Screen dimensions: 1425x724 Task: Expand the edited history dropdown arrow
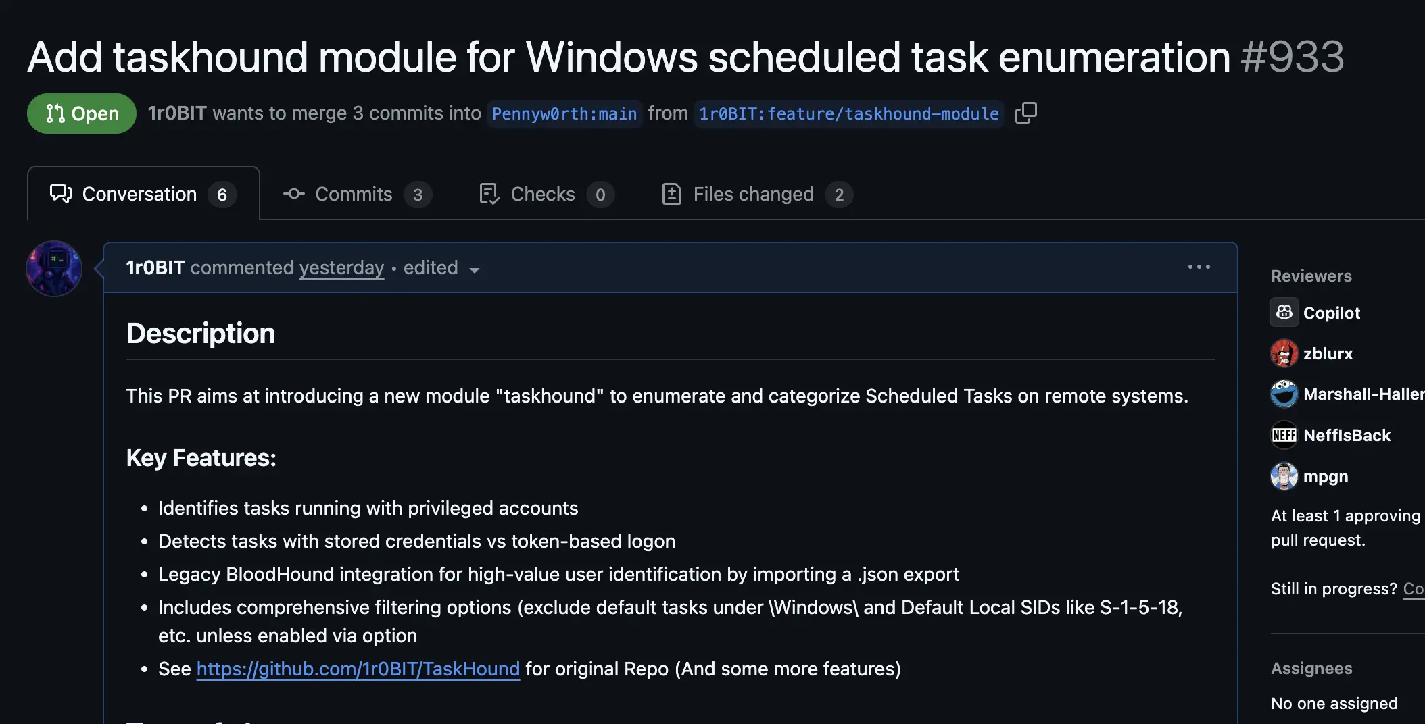click(x=475, y=269)
